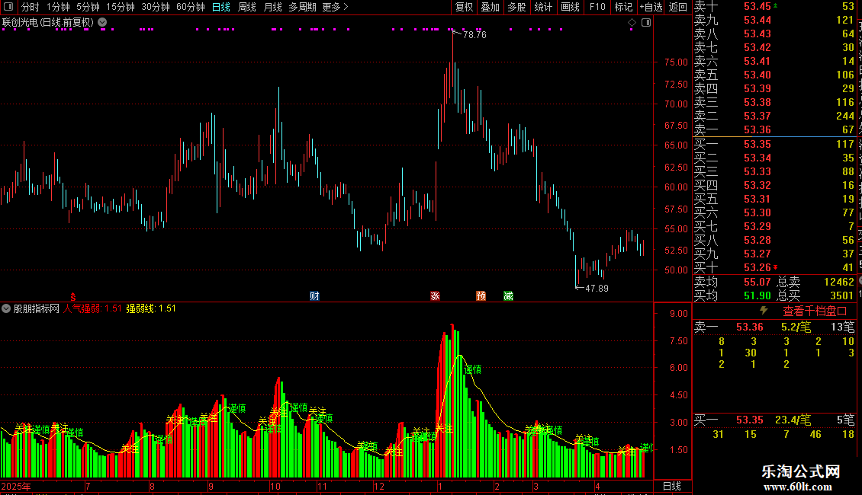Click the diamond icon atop chart
862x495 pixels.
(x=632, y=23)
